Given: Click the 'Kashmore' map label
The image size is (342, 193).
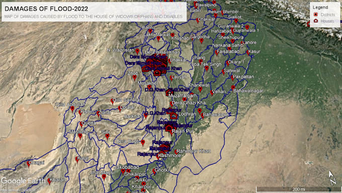Looking at the screenshot, I should (169, 156).
